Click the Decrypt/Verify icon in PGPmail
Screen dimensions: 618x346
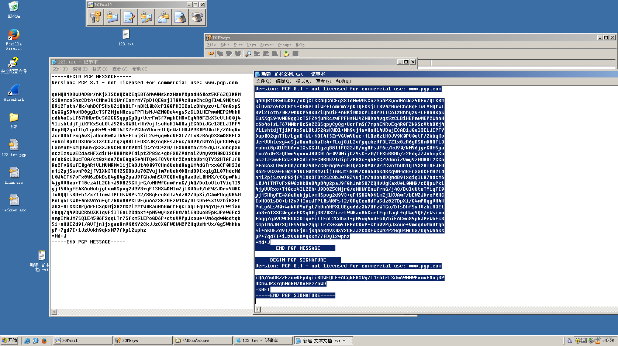click(163, 17)
